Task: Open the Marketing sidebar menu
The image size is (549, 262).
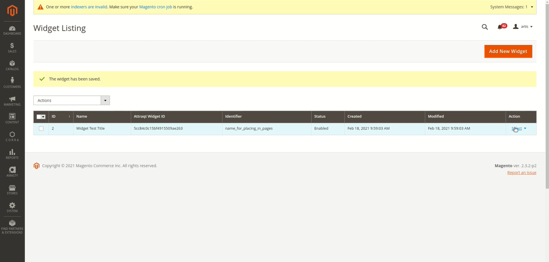Action: (12, 100)
